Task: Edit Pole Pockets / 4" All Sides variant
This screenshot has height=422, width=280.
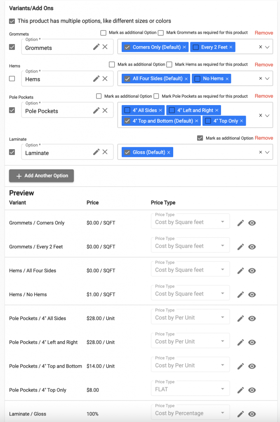Action: pyautogui.click(x=240, y=319)
